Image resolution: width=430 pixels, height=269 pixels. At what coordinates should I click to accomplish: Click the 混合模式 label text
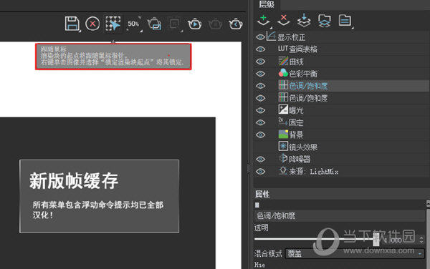[x=268, y=254]
